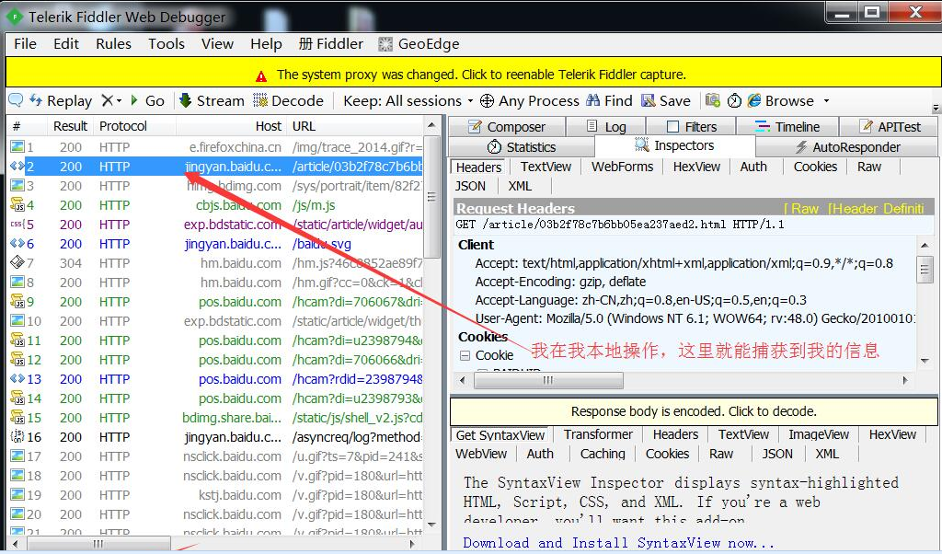Viewport: 942px width, 554px height.
Task: Switch to the Timeline tab
Action: (787, 127)
